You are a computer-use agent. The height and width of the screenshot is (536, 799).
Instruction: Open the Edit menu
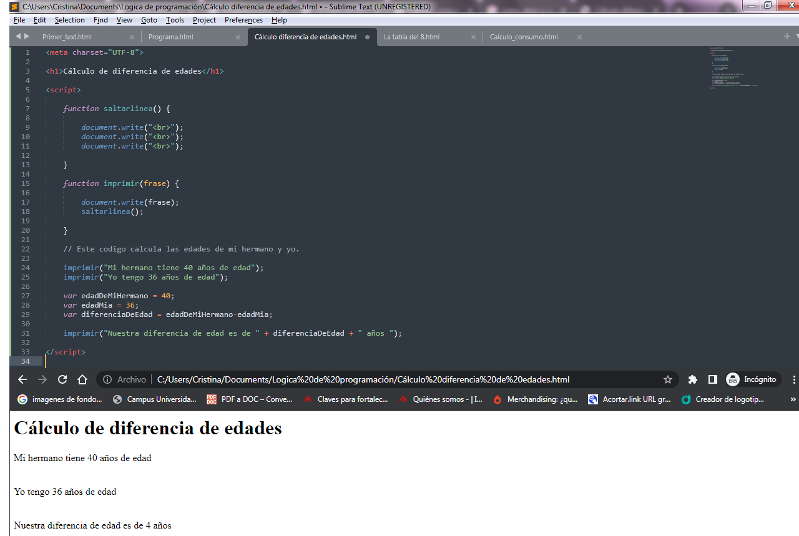click(40, 20)
